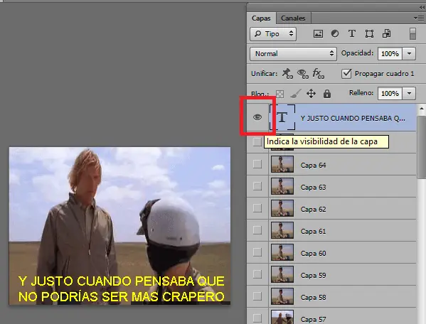Select the Capa 62 thumbnail
Viewport: 426px width, 324px height.
click(282, 208)
